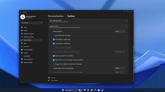
Task: Click the back arrow in Settings title bar
Action: pyautogui.click(x=21, y=12)
